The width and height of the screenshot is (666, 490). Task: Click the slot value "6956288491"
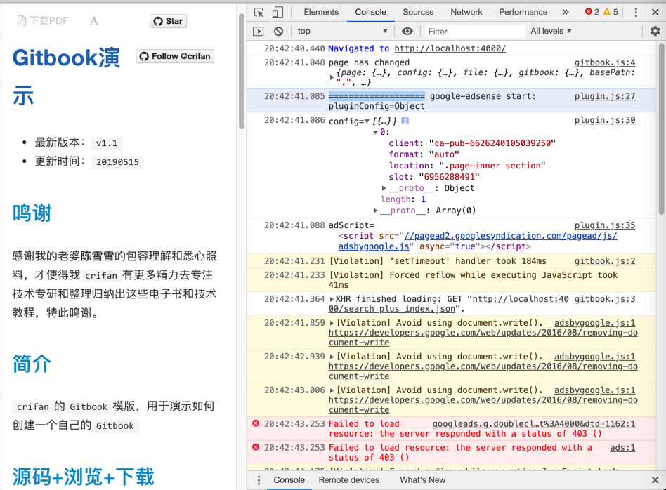click(449, 177)
